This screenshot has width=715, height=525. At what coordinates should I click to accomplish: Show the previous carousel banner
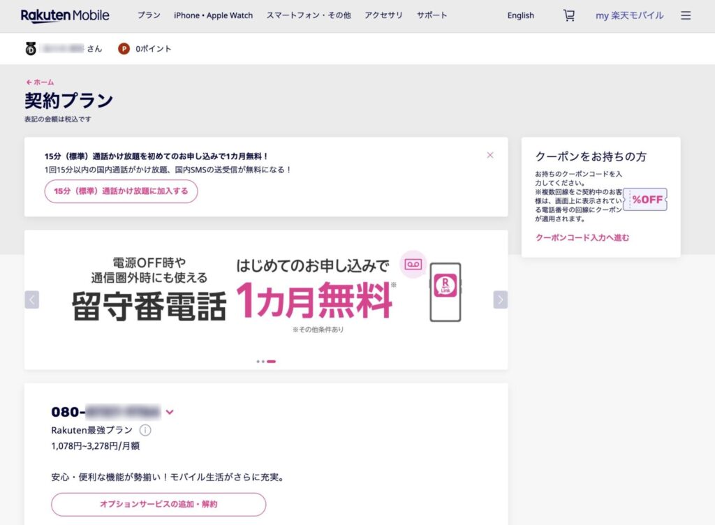[32, 300]
